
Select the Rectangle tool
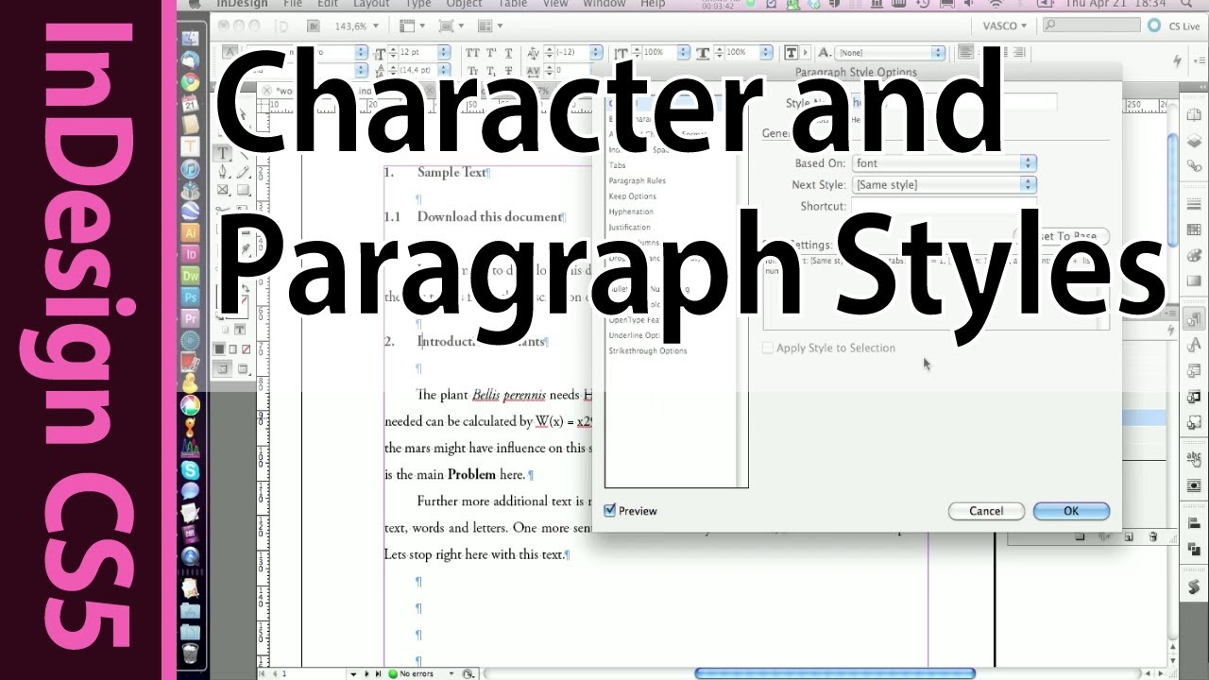[x=242, y=190]
